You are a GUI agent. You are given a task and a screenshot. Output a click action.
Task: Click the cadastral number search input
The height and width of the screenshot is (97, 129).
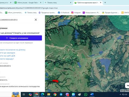pyautogui.click(x=17, y=20)
